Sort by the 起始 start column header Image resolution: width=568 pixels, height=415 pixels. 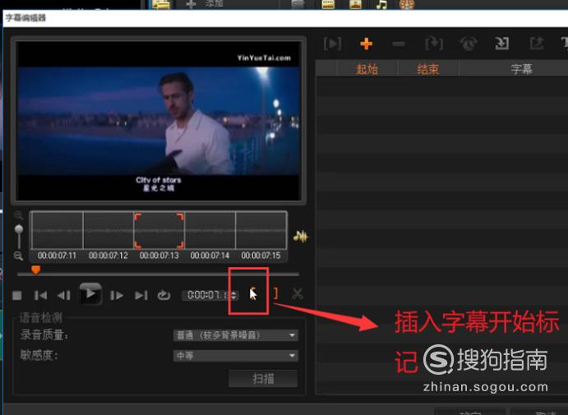(367, 69)
